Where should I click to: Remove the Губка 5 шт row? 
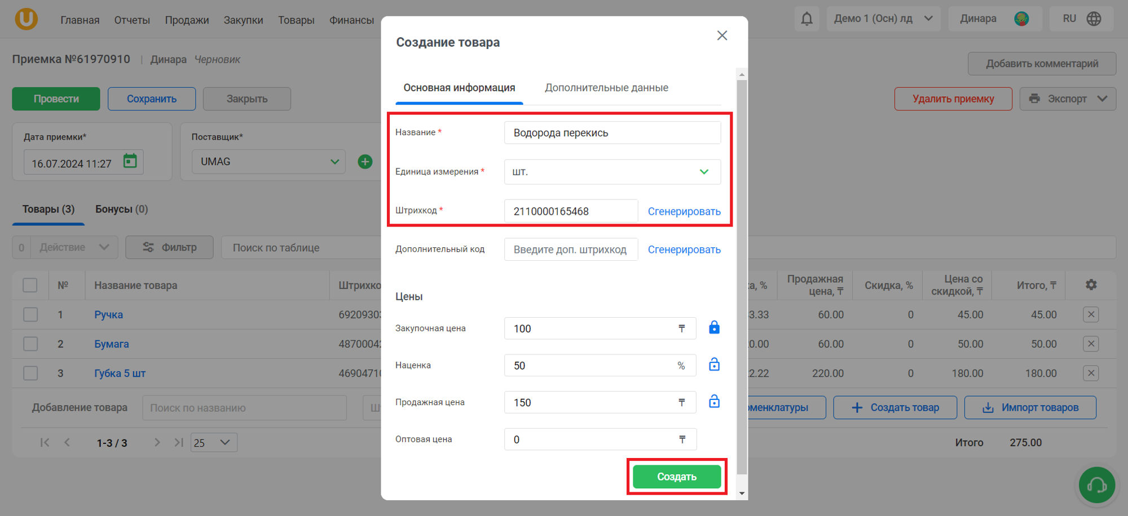click(x=1091, y=373)
